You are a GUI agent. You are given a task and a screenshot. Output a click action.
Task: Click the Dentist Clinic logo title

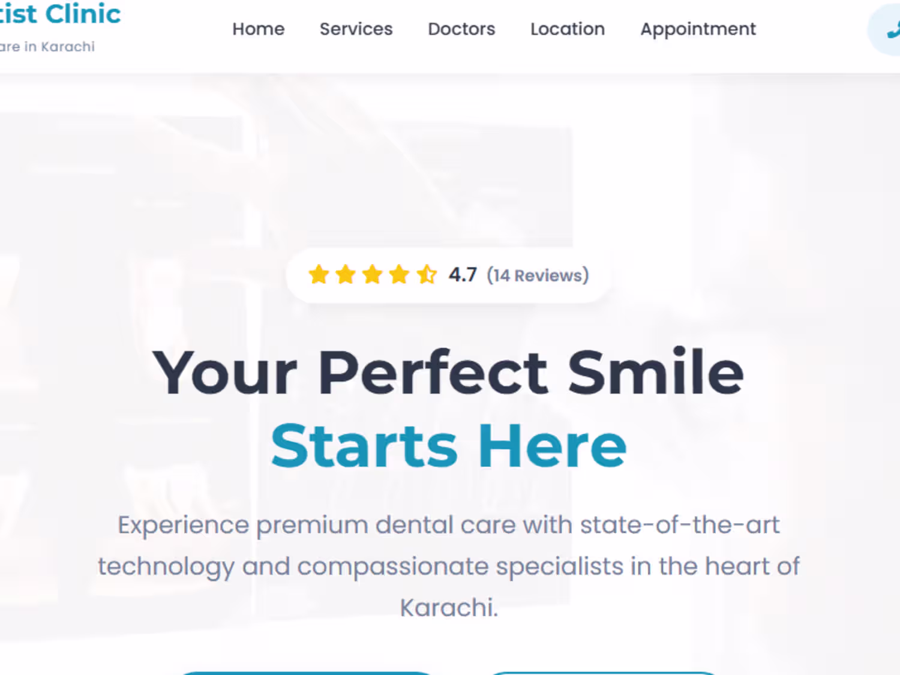pyautogui.click(x=60, y=14)
